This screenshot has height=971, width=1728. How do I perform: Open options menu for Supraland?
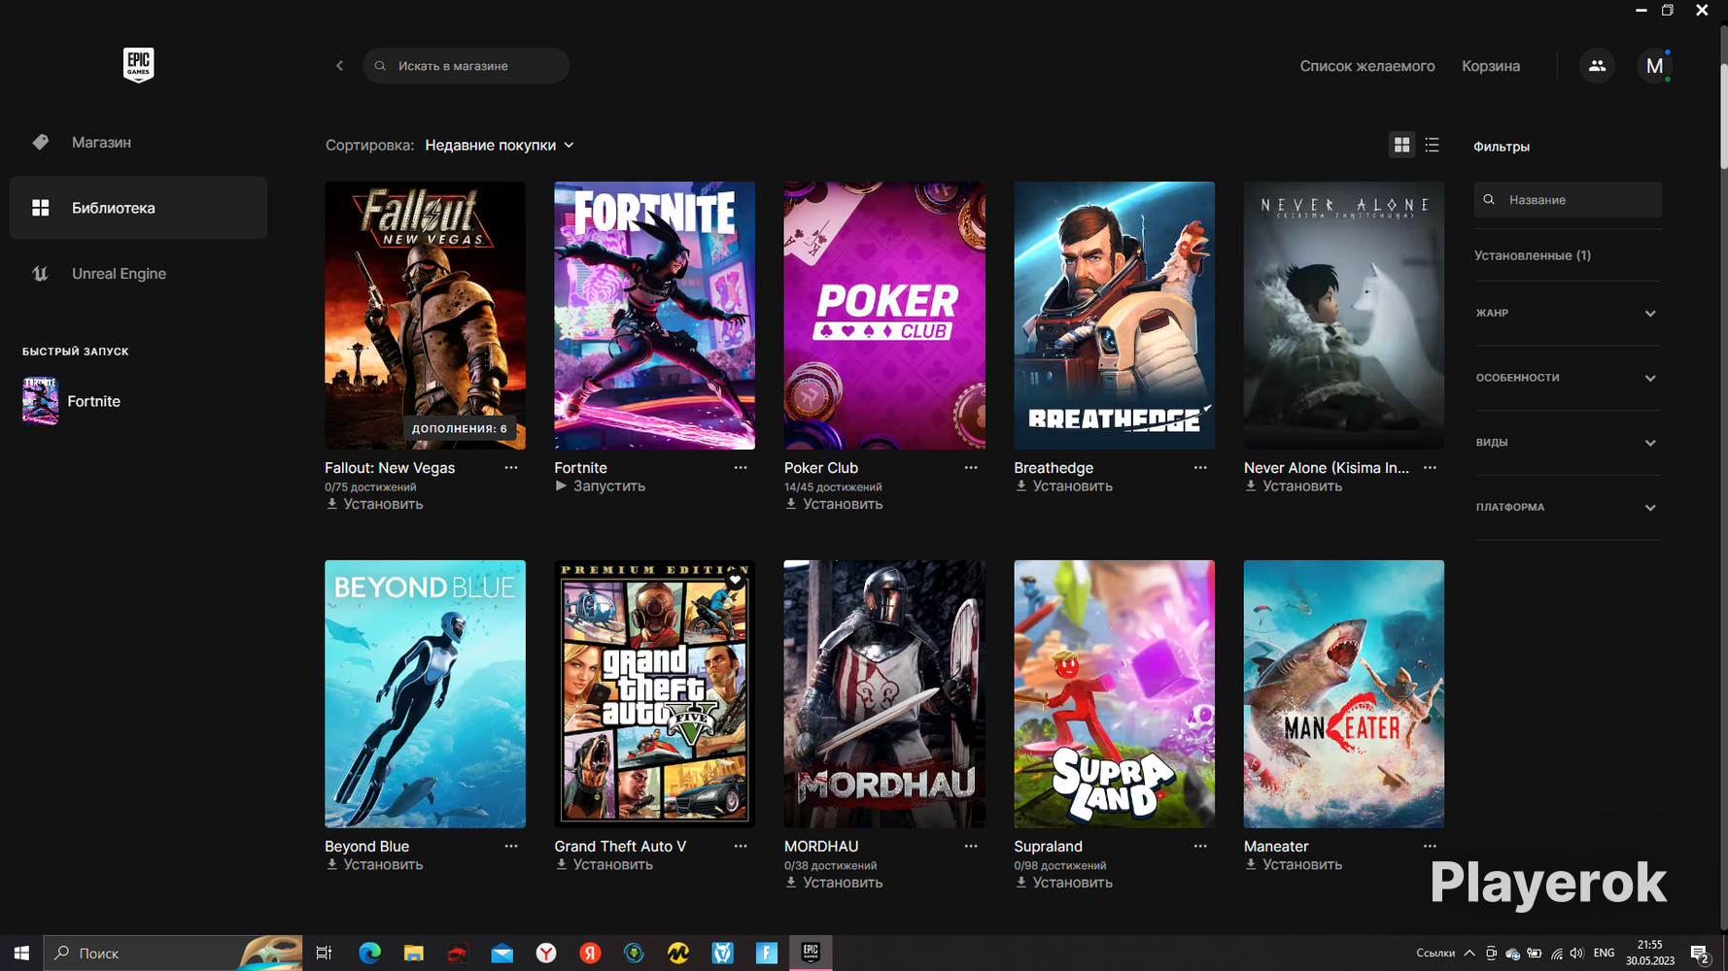click(x=1200, y=847)
